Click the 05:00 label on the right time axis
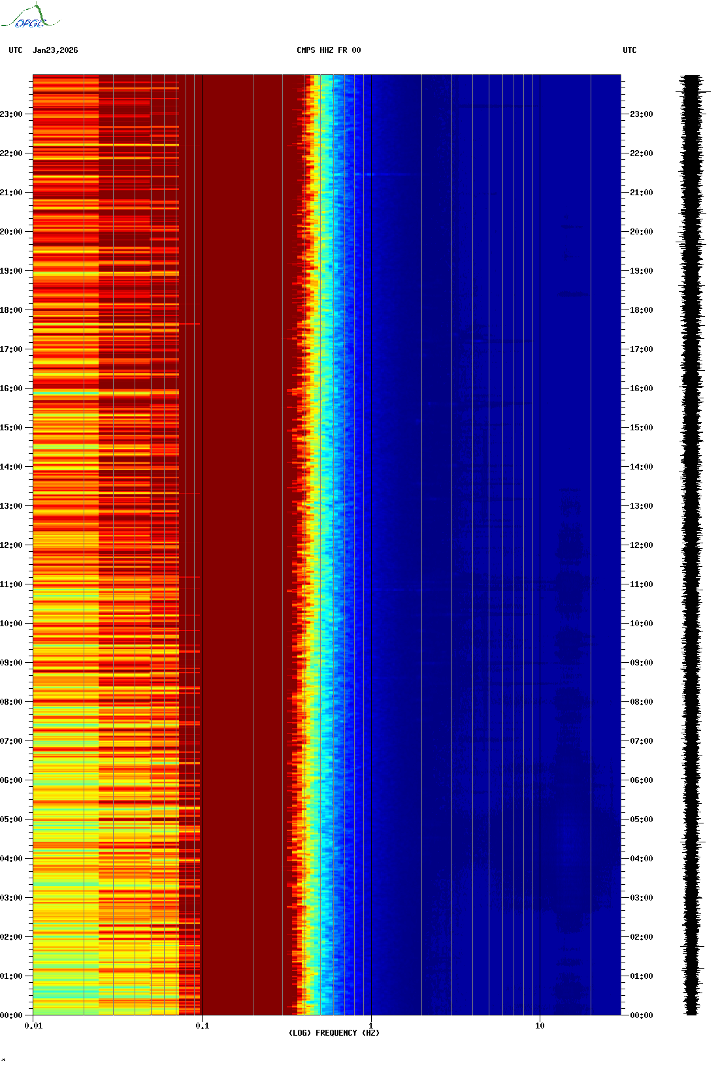The width and height of the screenshot is (720, 1067). point(642,820)
